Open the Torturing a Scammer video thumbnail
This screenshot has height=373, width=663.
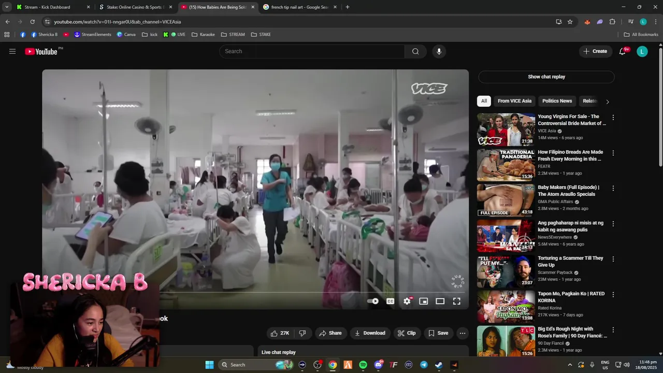pos(506,271)
